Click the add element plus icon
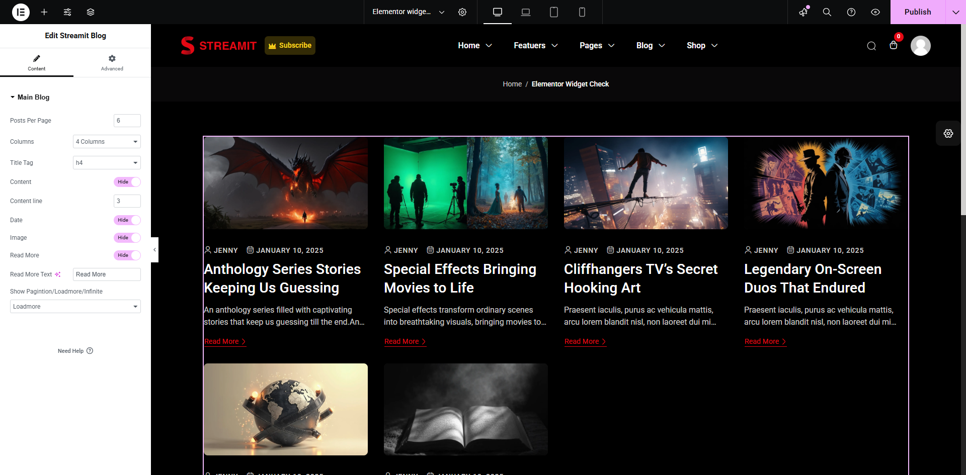The image size is (966, 475). tap(44, 12)
